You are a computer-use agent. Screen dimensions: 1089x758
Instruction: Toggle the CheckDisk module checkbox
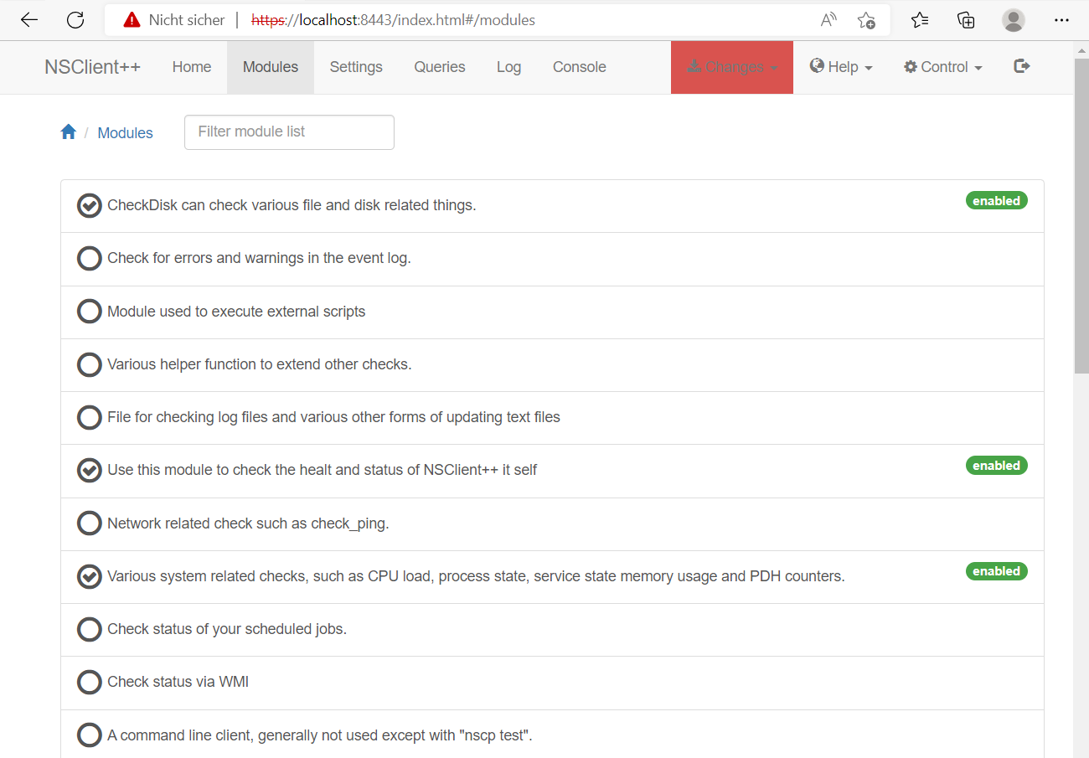[90, 205]
